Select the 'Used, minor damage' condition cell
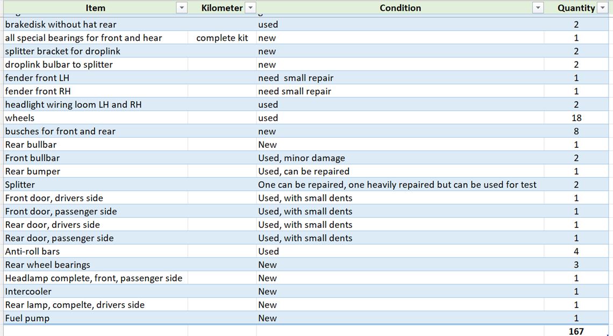This screenshot has width=613, height=336. [301, 158]
